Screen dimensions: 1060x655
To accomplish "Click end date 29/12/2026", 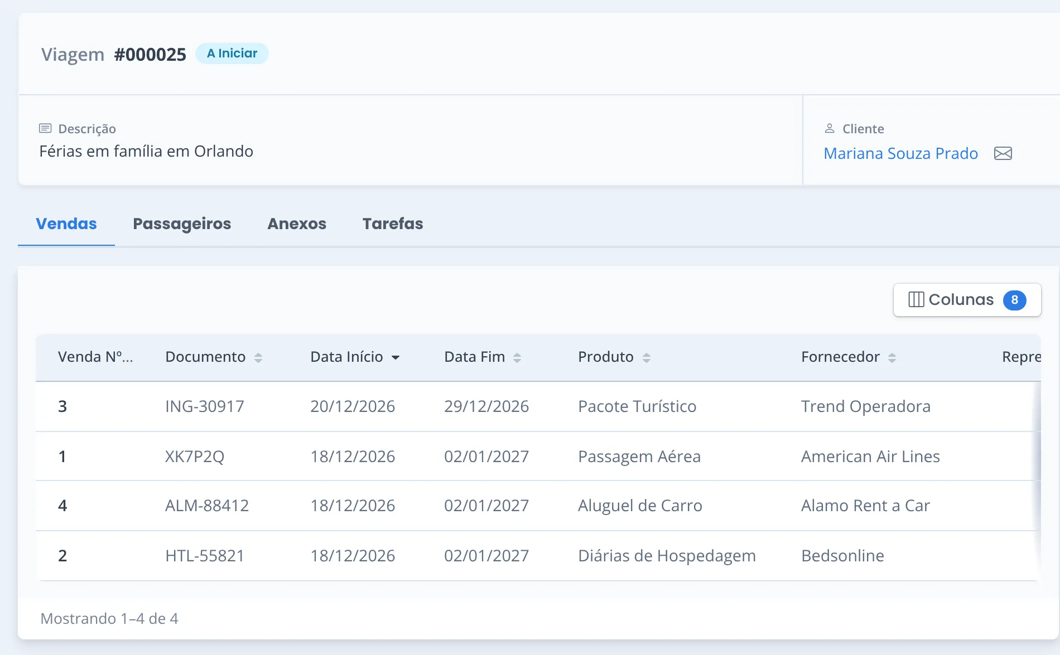I will point(486,406).
